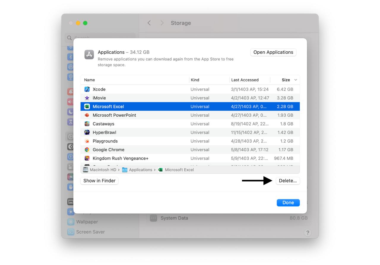The width and height of the screenshot is (380, 265).
Task: Sort by the Size column header
Action: (x=286, y=80)
